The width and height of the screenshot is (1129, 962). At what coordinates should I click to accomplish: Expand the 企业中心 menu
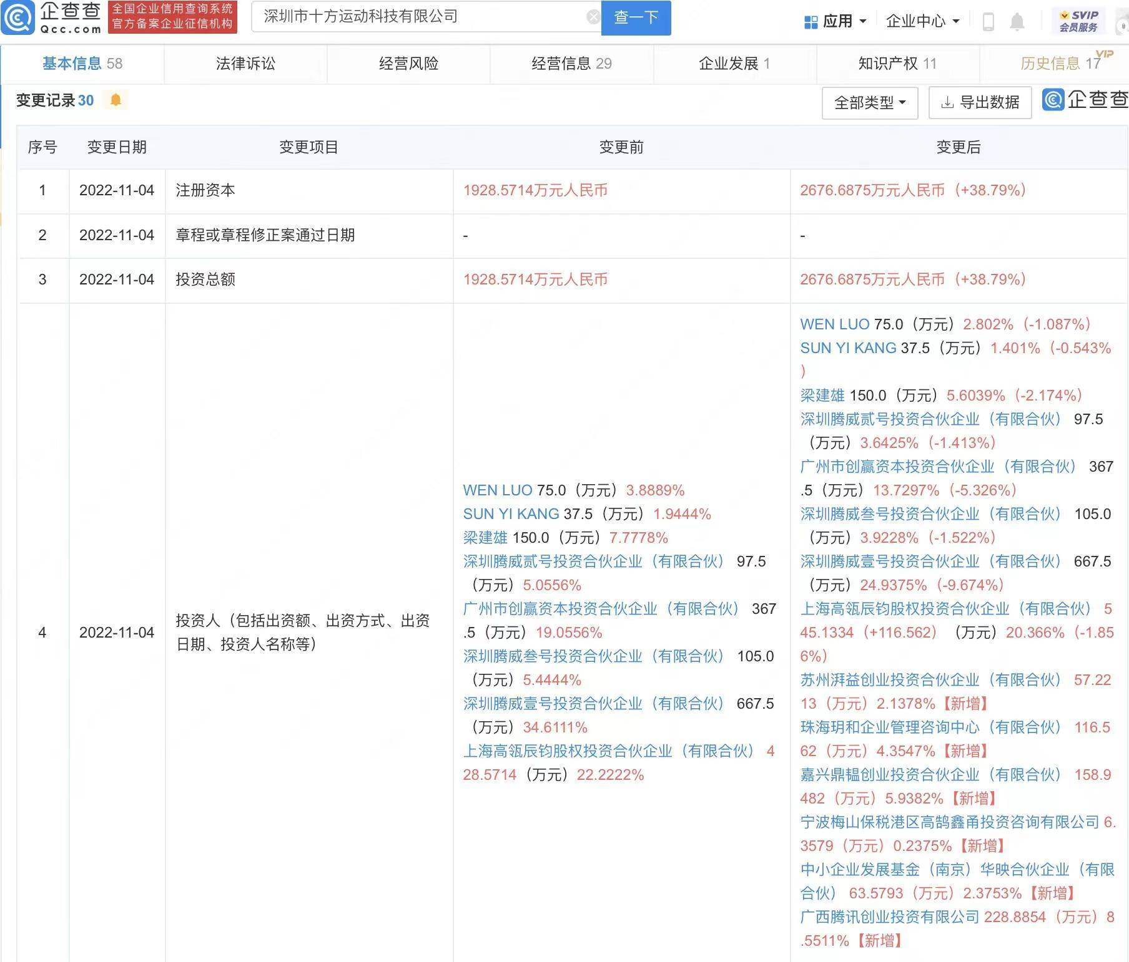coord(922,21)
